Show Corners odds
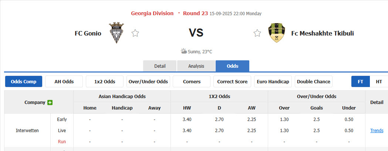The image size is (388, 151). pyautogui.click(x=192, y=81)
